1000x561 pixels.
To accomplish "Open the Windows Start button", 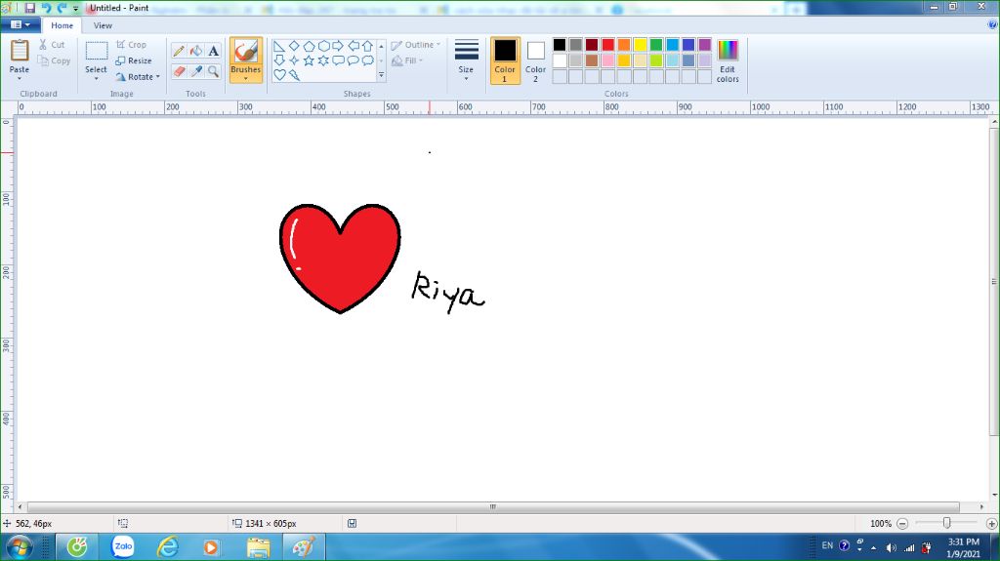I will (20, 547).
